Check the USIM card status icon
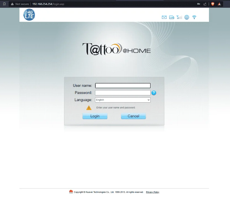 coord(171,17)
